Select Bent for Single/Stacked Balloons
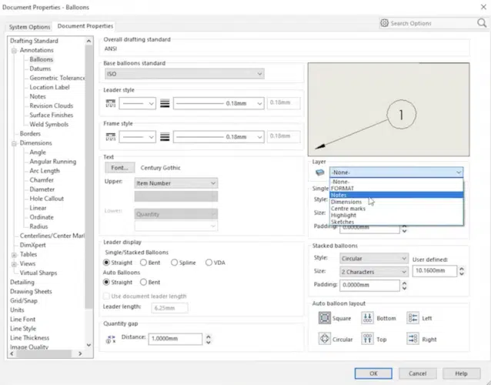This screenshot has height=385, width=491. click(x=143, y=263)
